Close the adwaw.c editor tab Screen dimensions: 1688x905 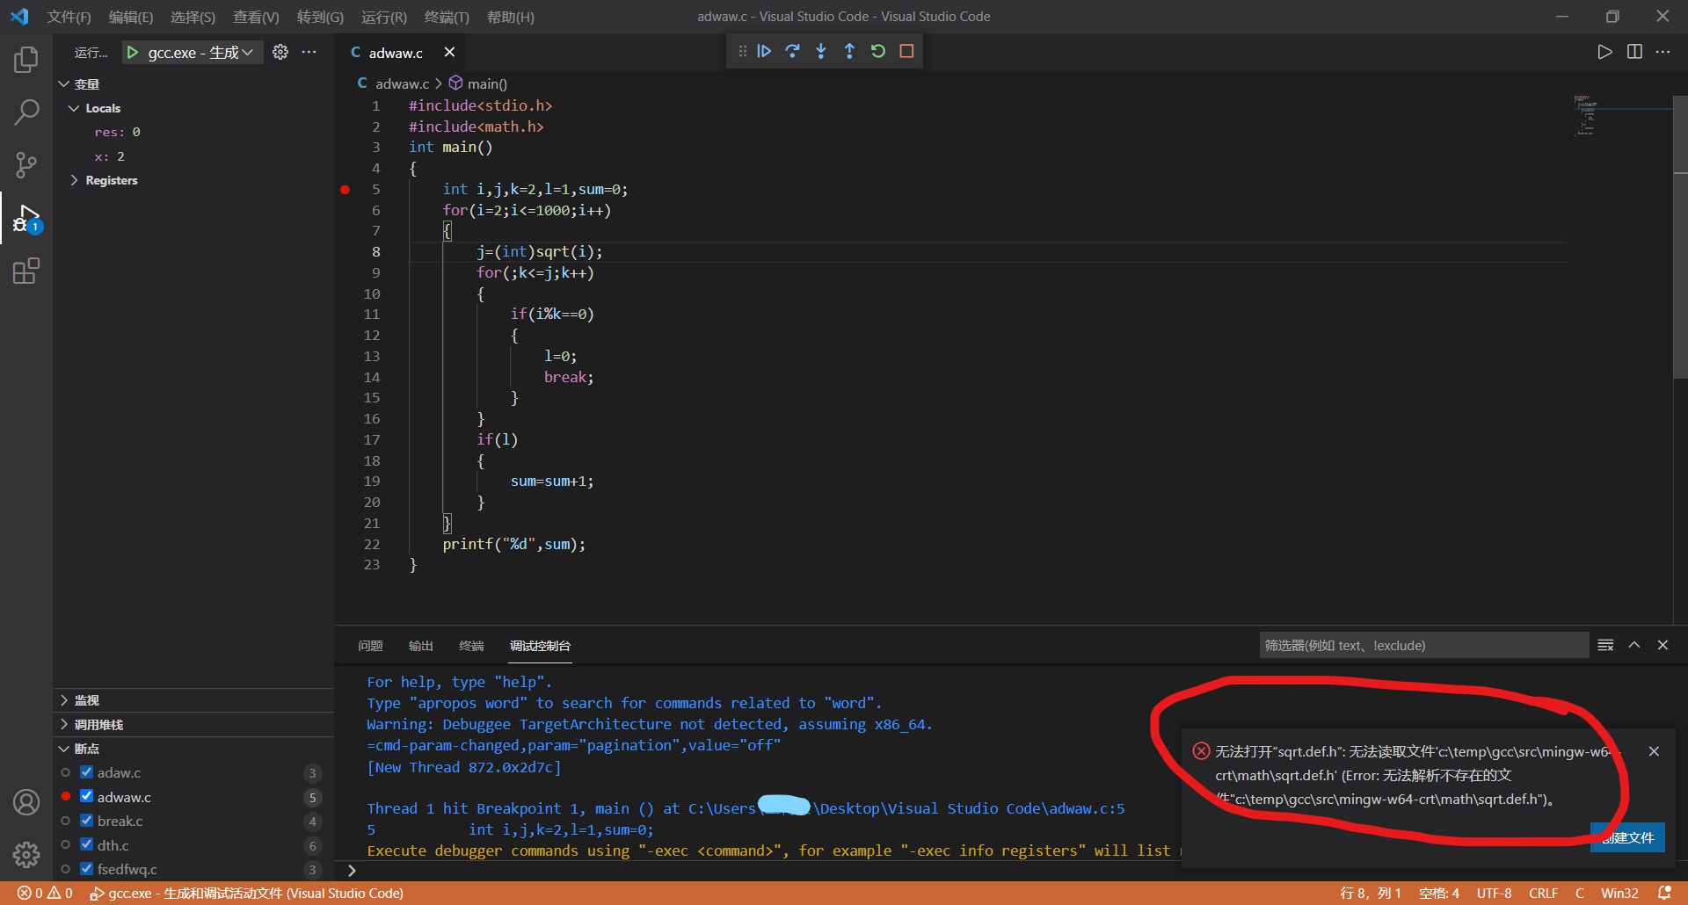tap(449, 52)
